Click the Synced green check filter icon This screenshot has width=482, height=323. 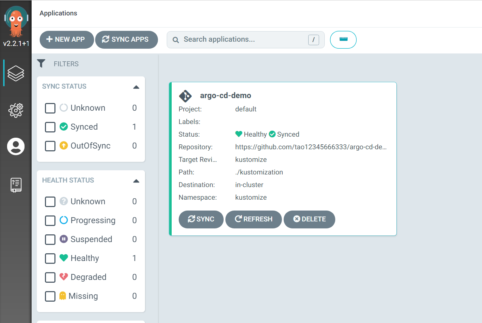[64, 126]
